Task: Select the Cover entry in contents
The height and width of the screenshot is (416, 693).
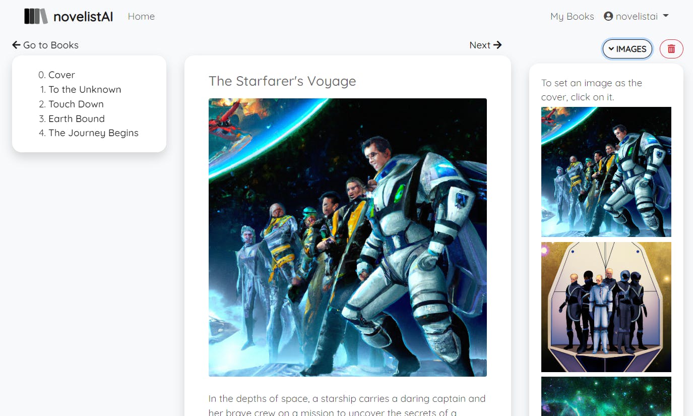Action: click(61, 75)
